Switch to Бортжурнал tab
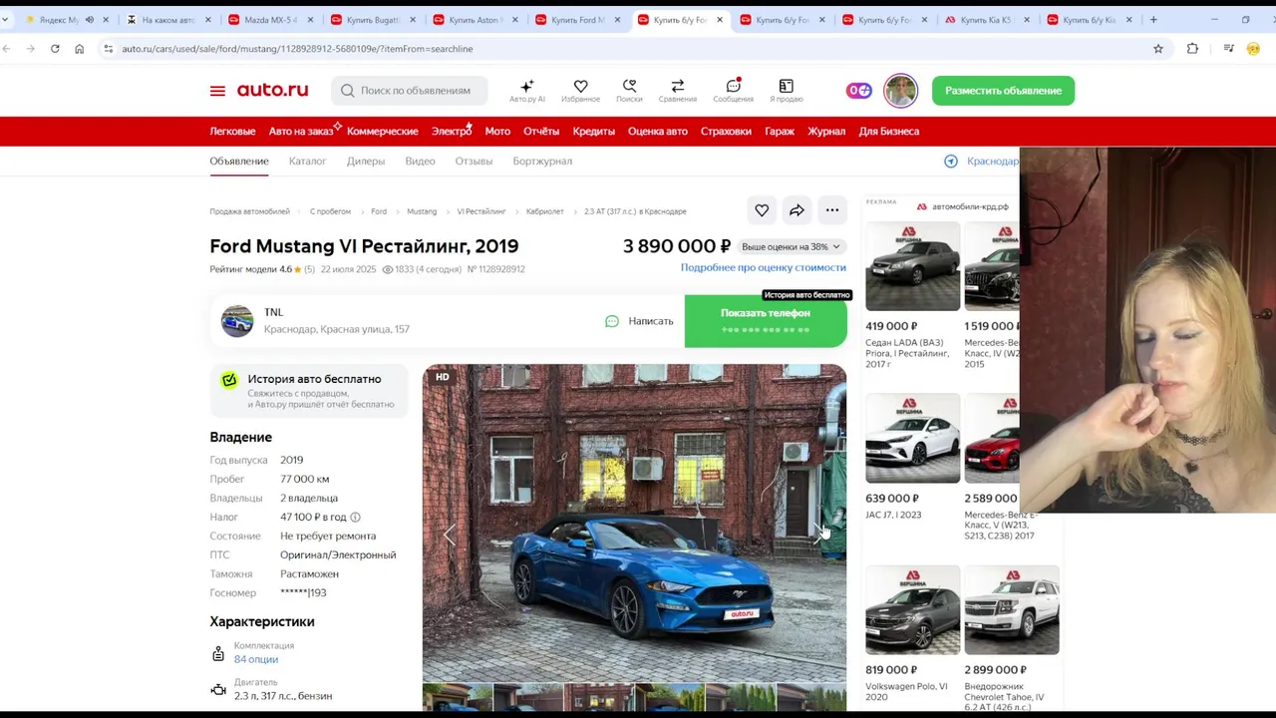The image size is (1276, 718). (x=542, y=162)
